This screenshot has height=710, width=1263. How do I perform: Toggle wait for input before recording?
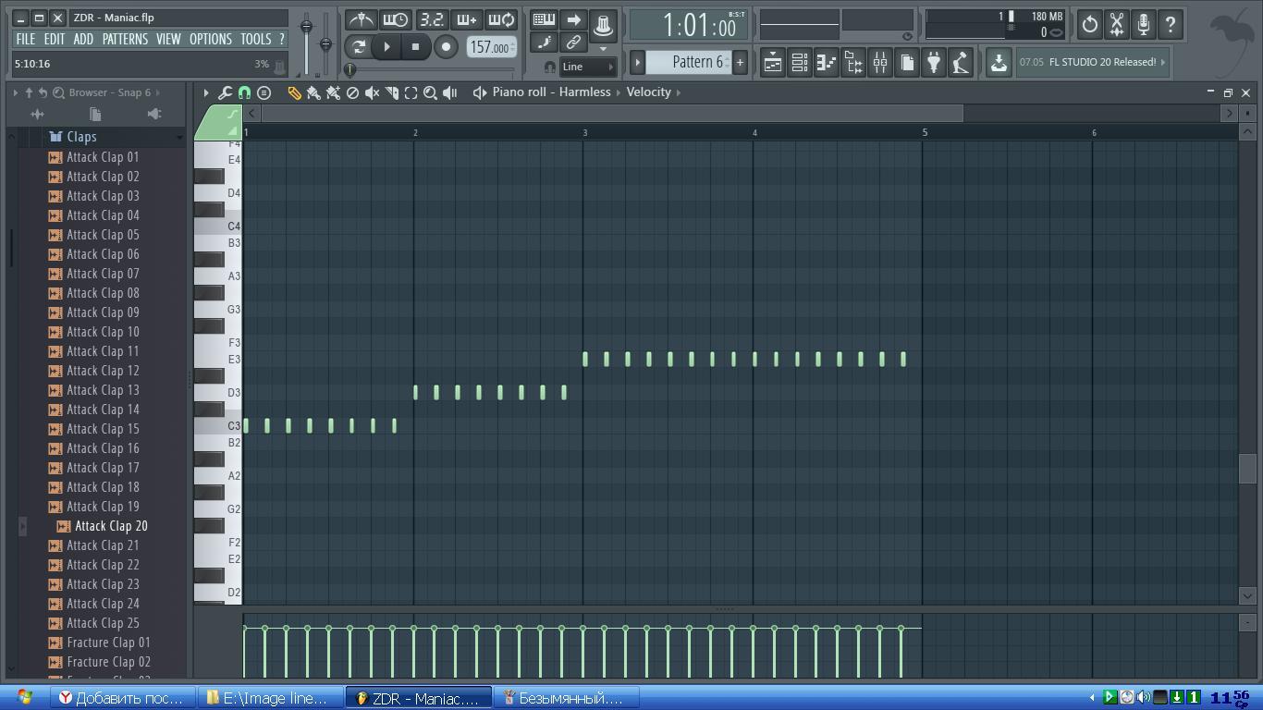(396, 20)
